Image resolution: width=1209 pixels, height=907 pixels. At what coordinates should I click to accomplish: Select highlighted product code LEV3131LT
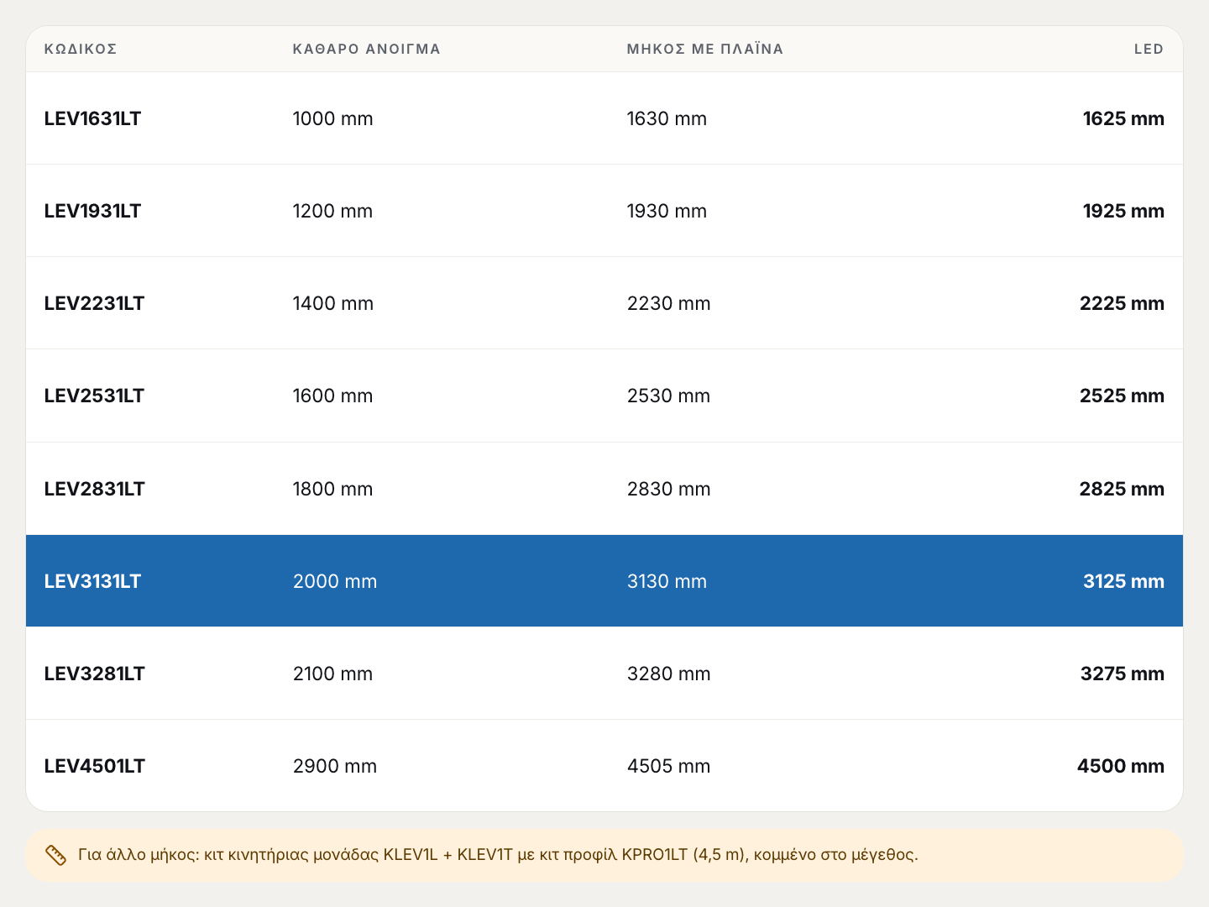click(92, 581)
